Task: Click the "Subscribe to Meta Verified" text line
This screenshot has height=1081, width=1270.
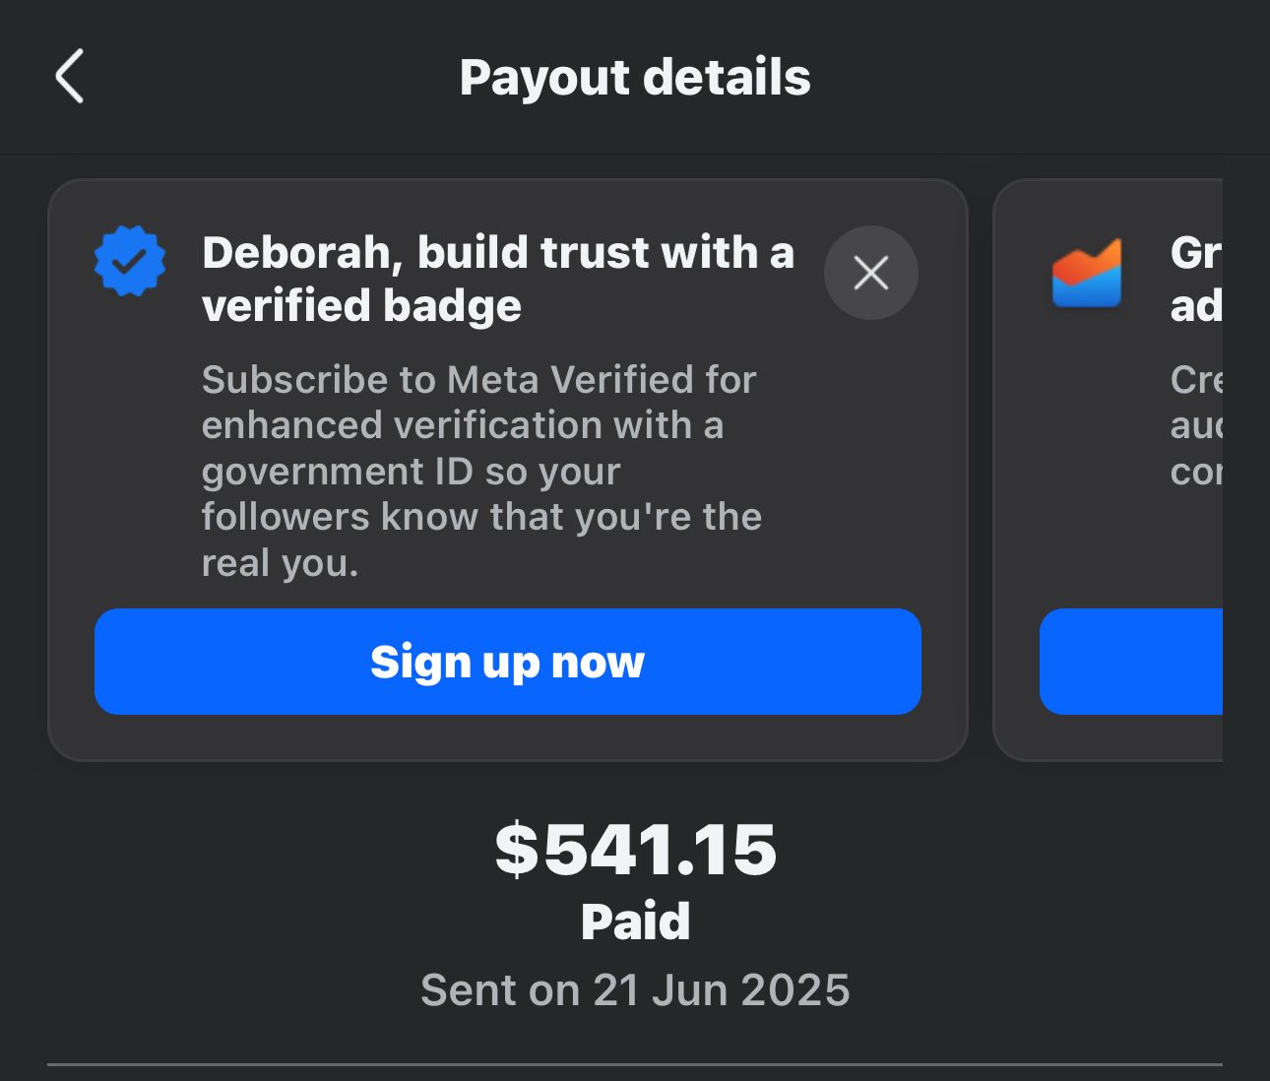Action: [x=478, y=379]
